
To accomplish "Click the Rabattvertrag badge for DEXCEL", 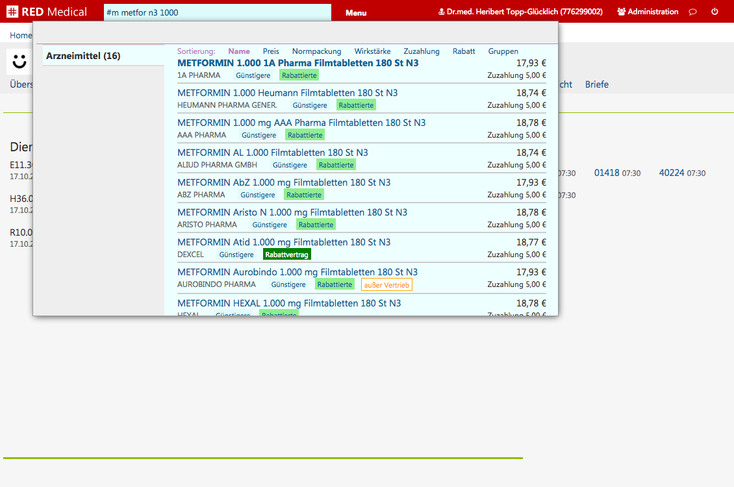I will point(287,255).
